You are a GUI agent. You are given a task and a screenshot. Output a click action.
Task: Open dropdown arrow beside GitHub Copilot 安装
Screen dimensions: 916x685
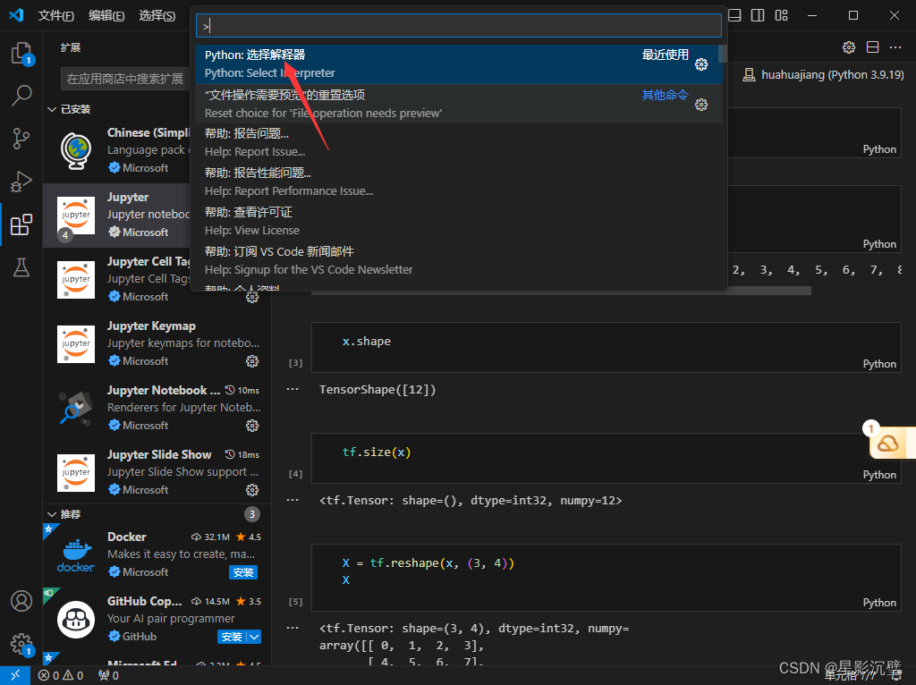tap(254, 637)
